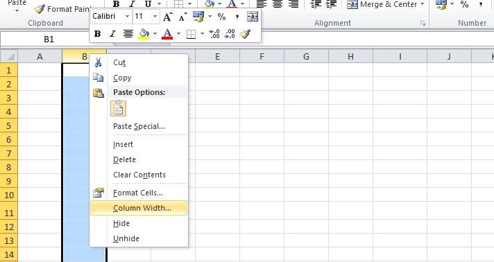Click Format Painter brush in mini toolbar
The height and width of the screenshot is (262, 494).
tap(245, 34)
